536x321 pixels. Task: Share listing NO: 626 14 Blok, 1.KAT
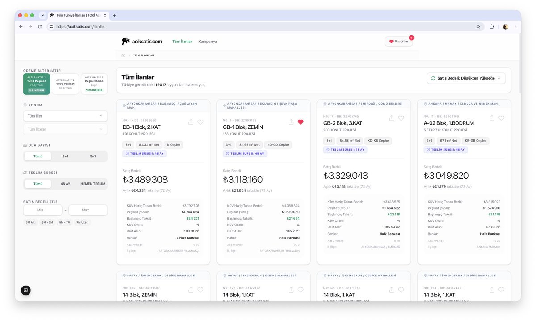tap(291, 290)
